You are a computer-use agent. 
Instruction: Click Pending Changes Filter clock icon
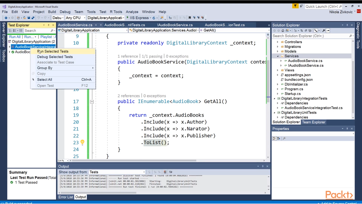coord(296,30)
